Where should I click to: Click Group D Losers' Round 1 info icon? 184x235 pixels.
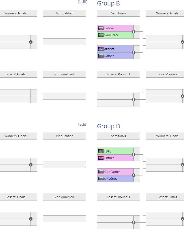tap(134, 222)
